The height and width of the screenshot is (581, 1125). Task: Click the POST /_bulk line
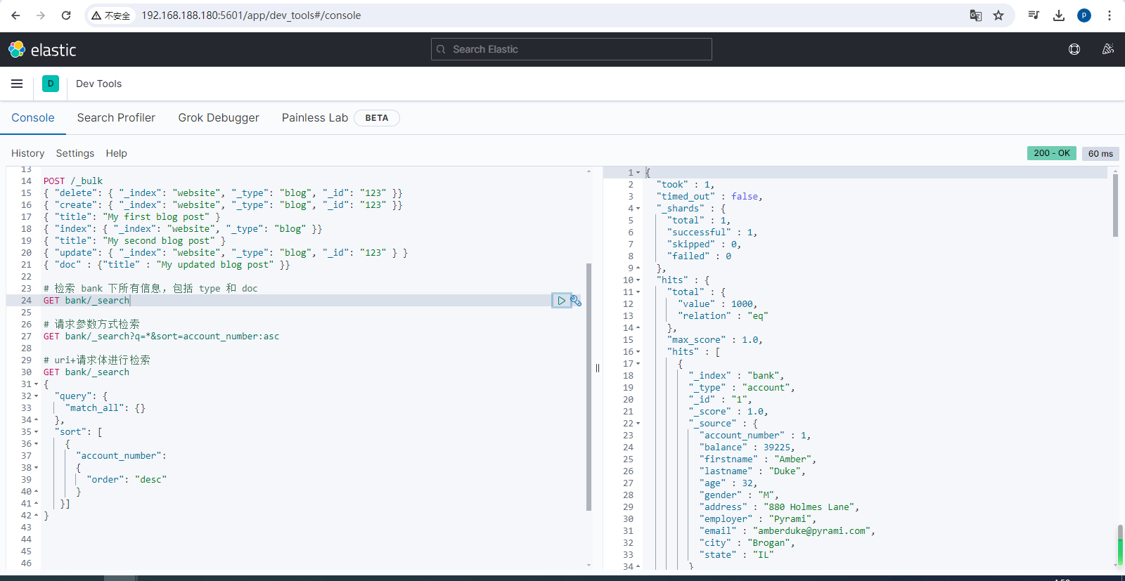(x=73, y=181)
